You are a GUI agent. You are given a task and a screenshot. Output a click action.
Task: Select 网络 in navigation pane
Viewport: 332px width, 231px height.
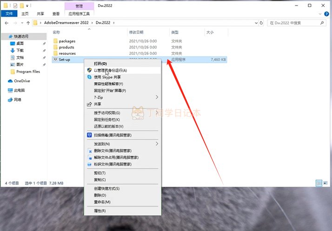[x=17, y=99]
